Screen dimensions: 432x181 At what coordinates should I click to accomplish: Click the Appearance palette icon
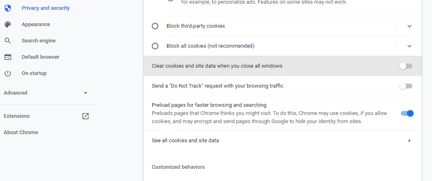pyautogui.click(x=8, y=24)
